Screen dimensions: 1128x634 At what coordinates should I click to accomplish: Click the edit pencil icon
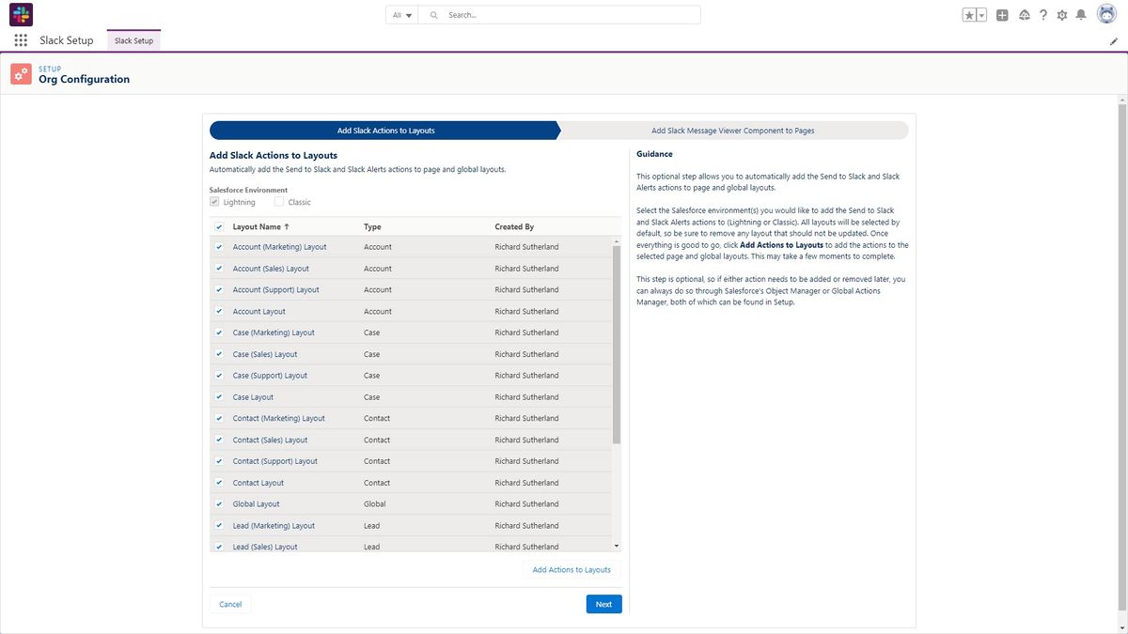(x=1114, y=41)
